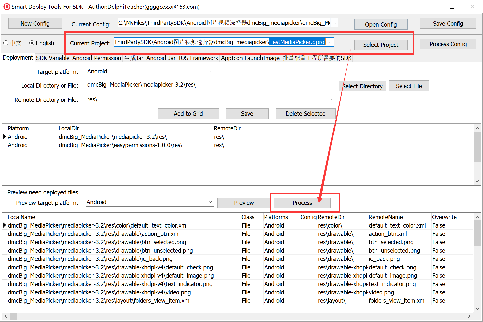This screenshot has width=483, height=322.
Task: Click the Select Directory button
Action: 362,86
